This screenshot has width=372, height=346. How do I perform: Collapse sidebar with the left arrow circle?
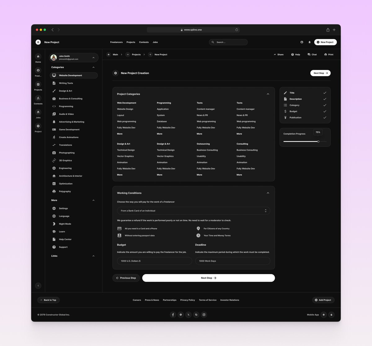[x=38, y=286]
